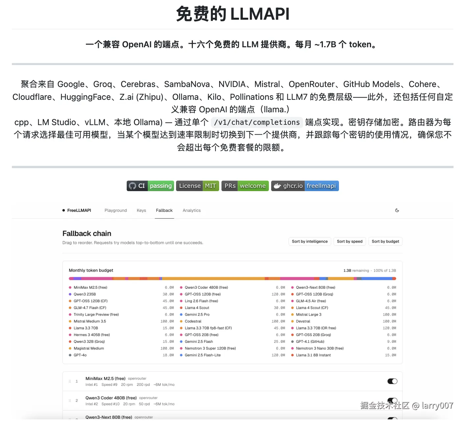Click the GitHub icon on the CI badge
This screenshot has height=421, width=464.
[x=133, y=186]
